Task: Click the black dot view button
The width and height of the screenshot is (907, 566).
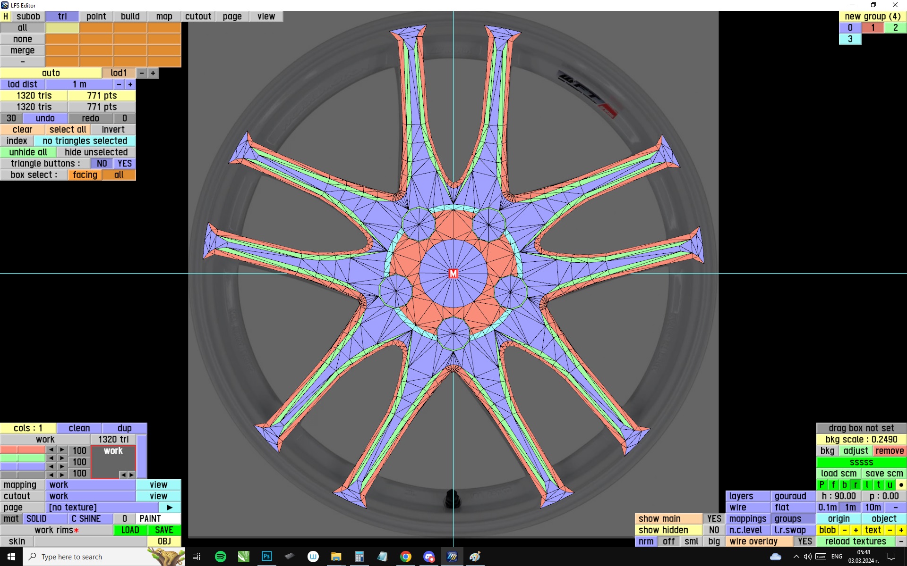Action: (901, 484)
